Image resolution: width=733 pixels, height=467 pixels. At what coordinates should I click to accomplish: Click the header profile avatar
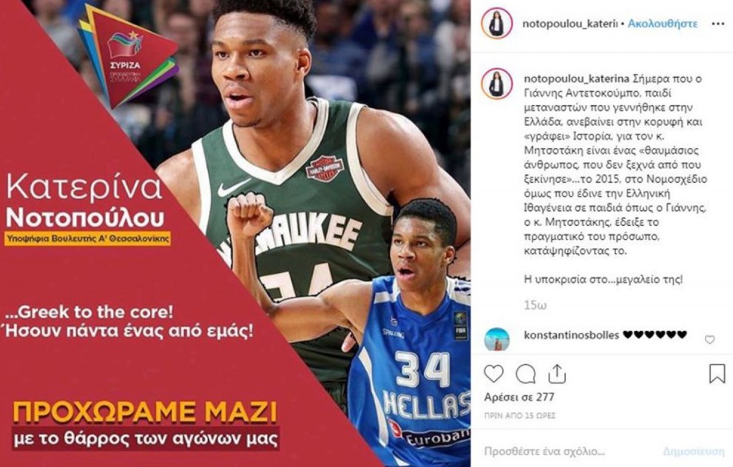pos(496,23)
